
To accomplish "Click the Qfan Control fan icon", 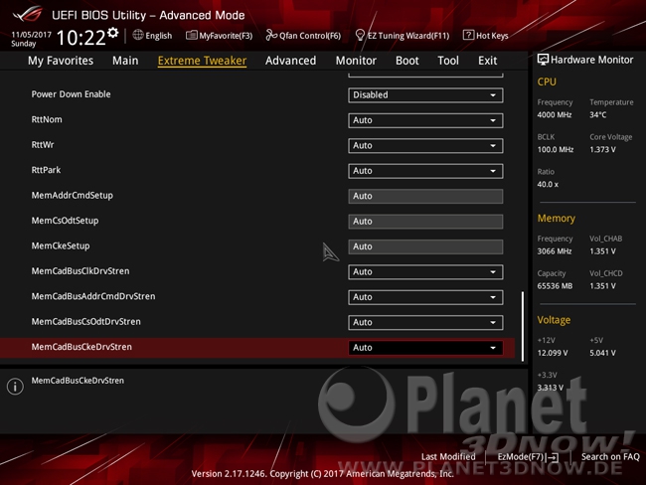I will pyautogui.click(x=271, y=35).
